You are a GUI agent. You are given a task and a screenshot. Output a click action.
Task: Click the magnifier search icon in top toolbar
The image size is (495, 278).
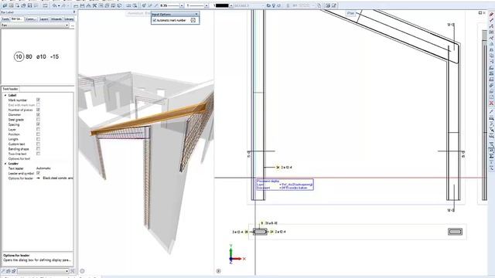click(135, 5)
